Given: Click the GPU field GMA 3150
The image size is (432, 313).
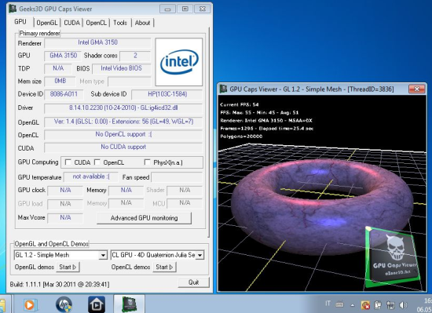Looking at the screenshot, I should (x=63, y=56).
